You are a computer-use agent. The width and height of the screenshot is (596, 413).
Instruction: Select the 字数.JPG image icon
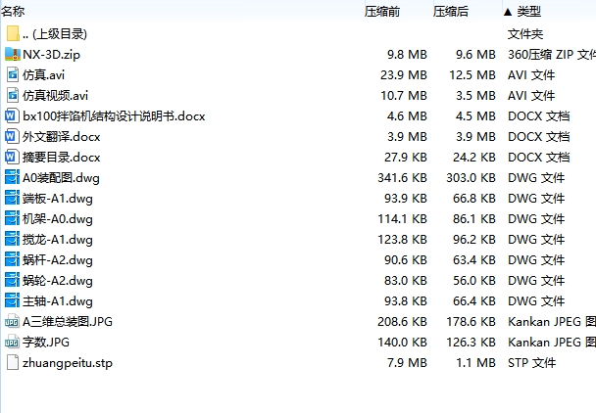pos(12,342)
